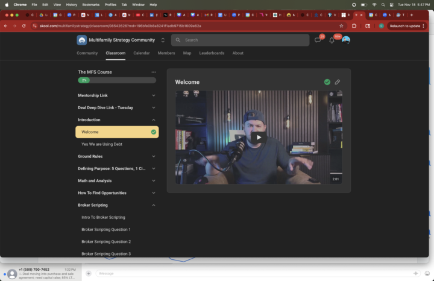Click the Relaunch to update button

[404, 26]
